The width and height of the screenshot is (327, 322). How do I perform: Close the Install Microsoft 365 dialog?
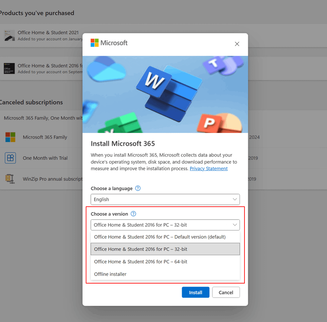click(x=237, y=44)
